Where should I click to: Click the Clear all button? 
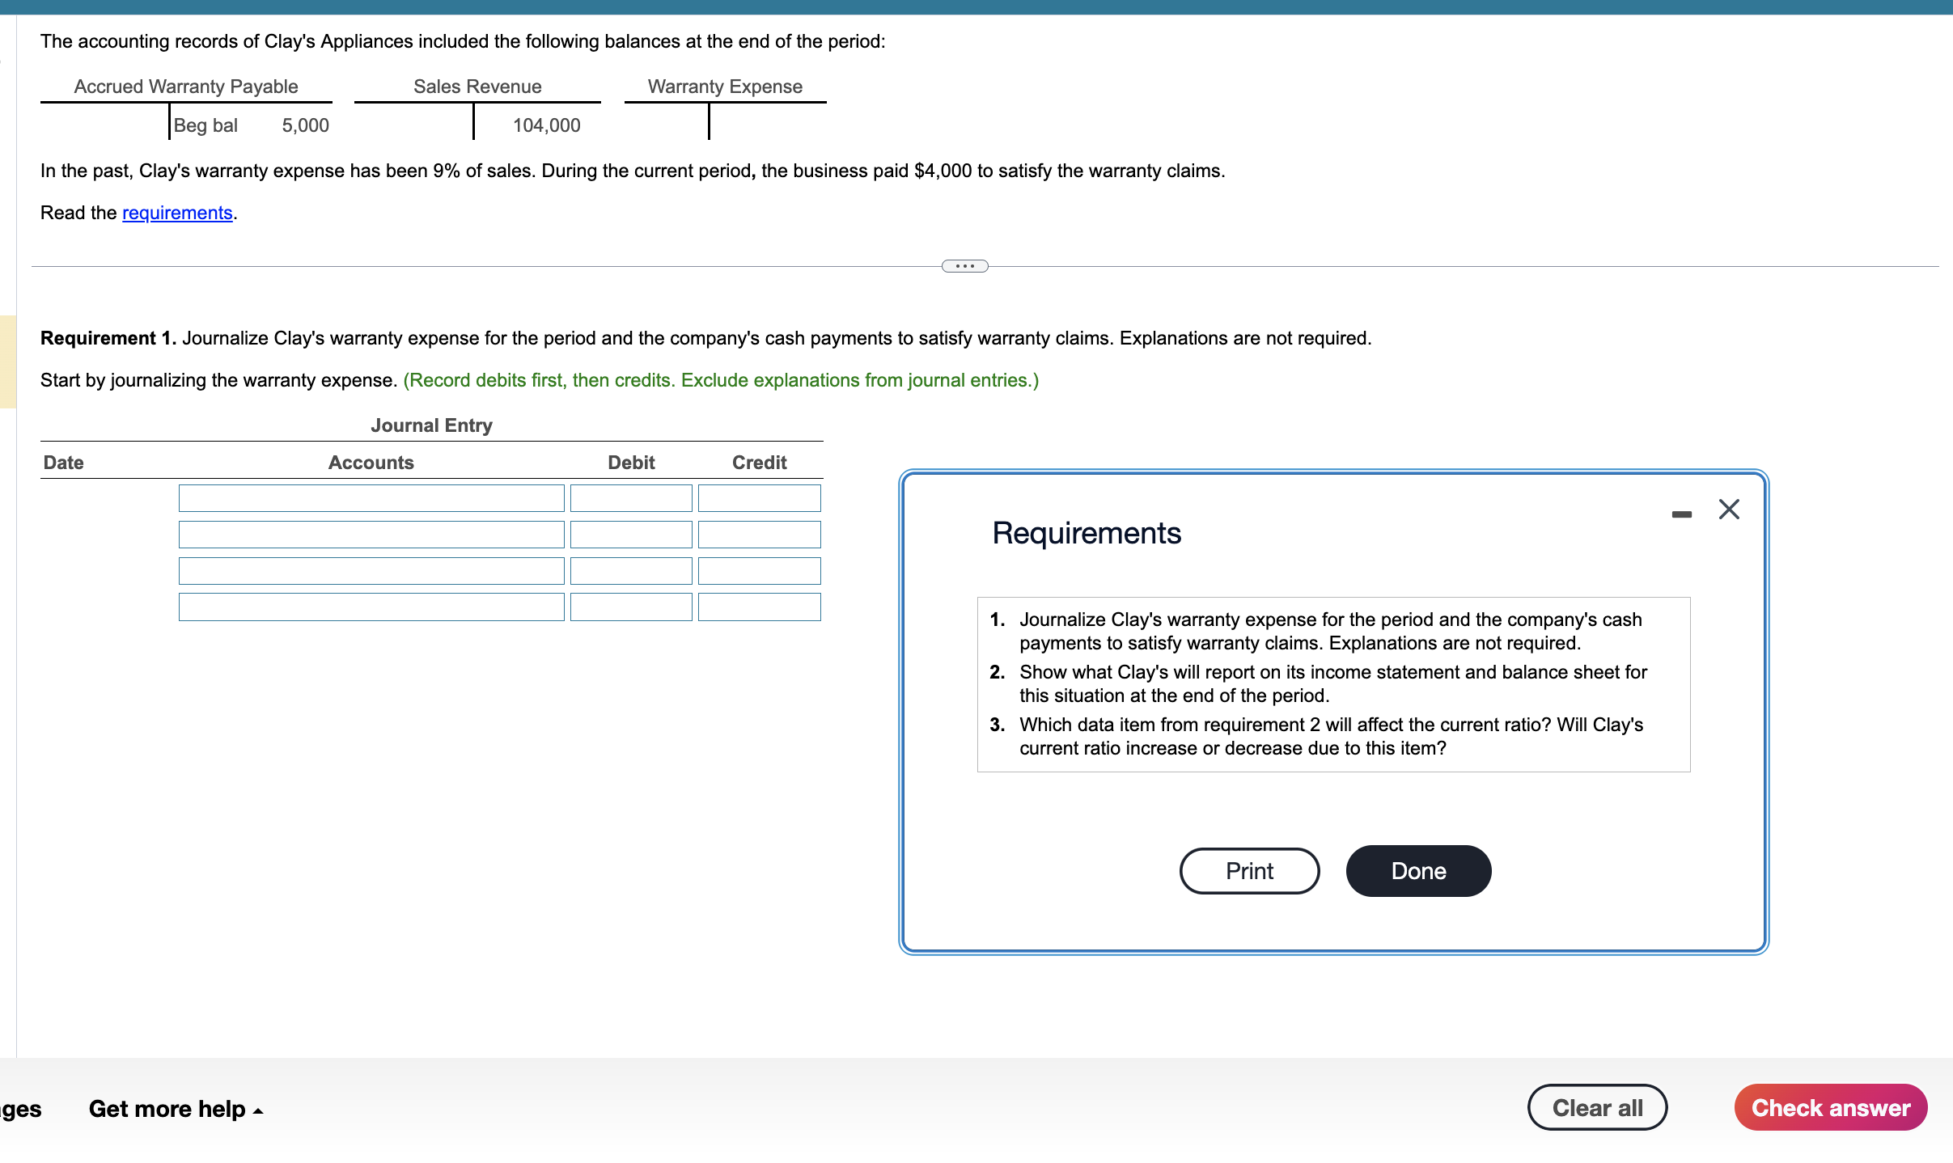[1597, 1106]
